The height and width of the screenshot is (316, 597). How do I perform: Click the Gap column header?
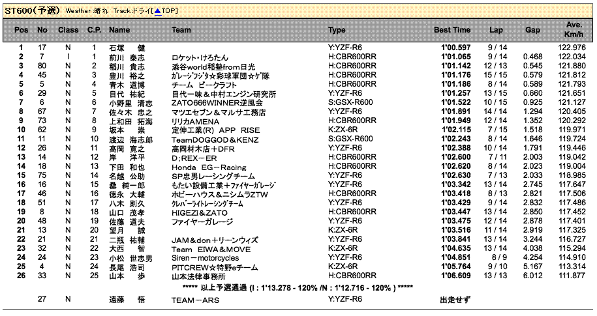[532, 30]
